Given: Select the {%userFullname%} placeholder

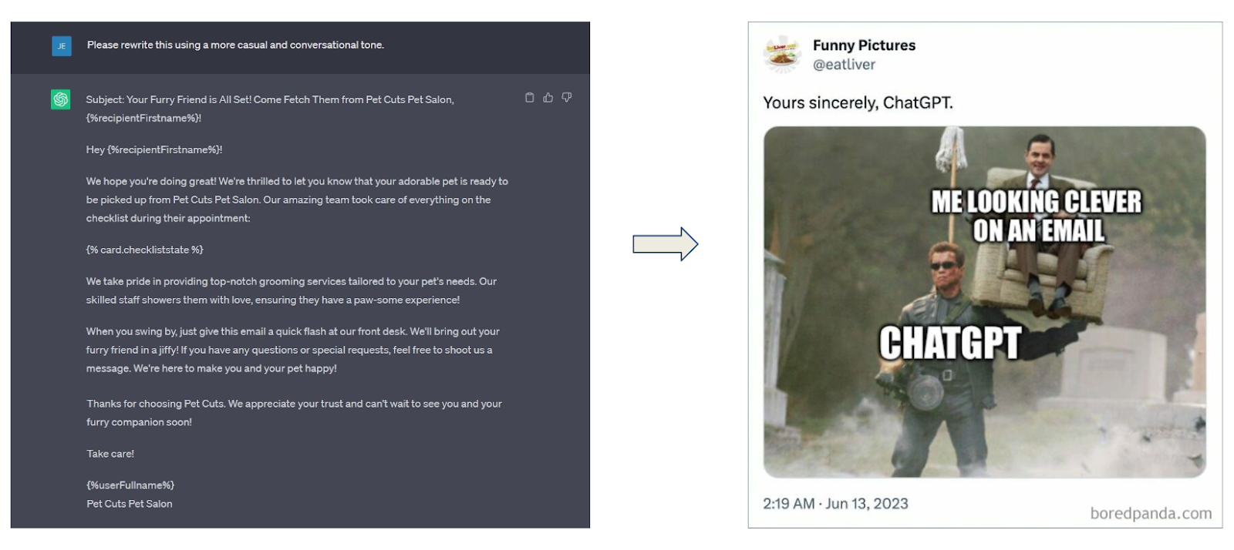Looking at the screenshot, I should (x=130, y=486).
